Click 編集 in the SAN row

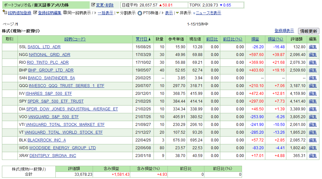[x=313, y=78]
